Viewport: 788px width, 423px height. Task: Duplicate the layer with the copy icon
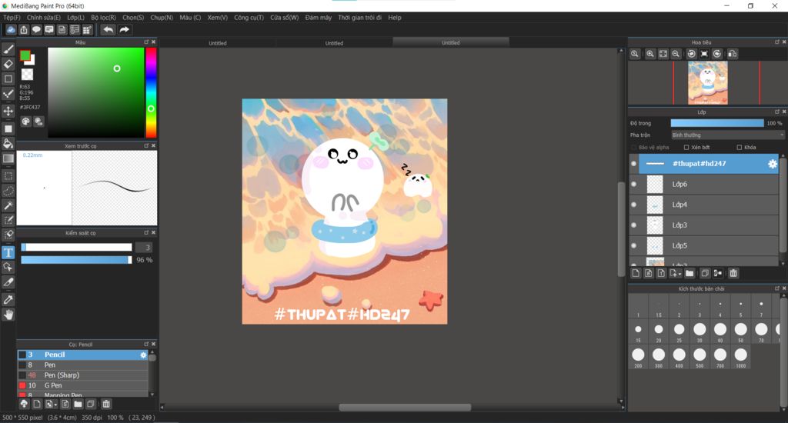(x=705, y=273)
